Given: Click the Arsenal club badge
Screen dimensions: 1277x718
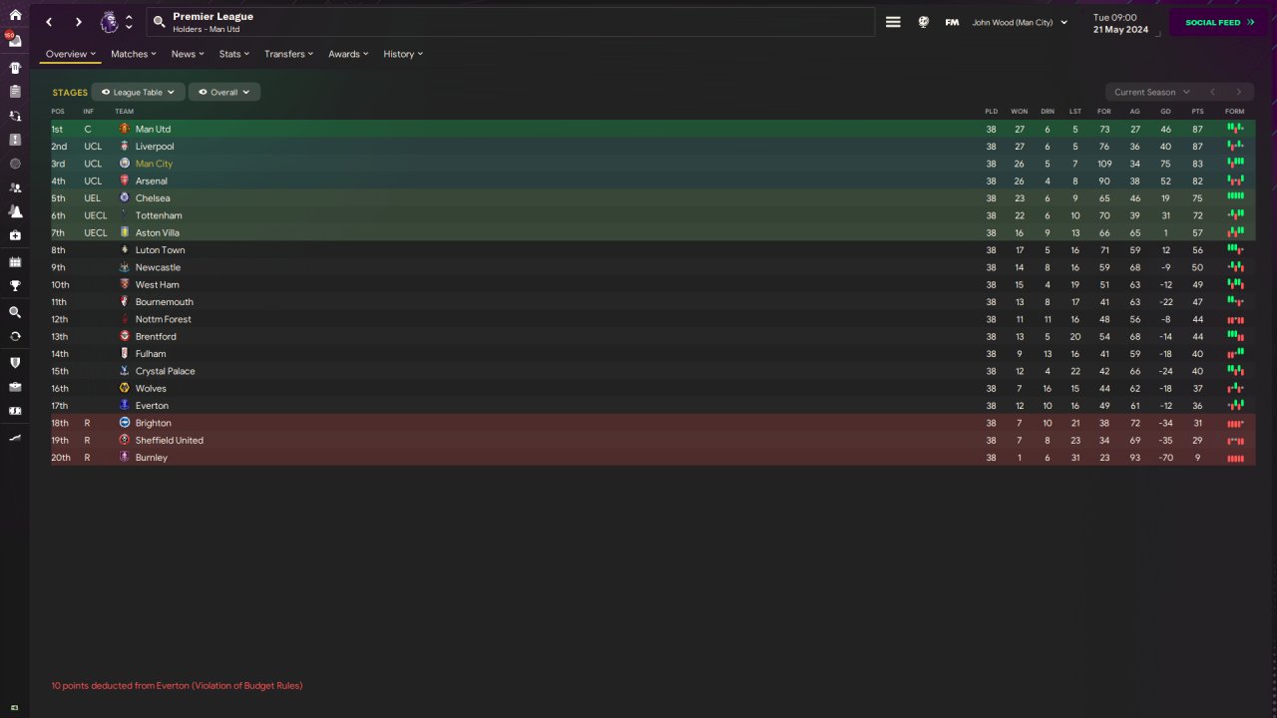Looking at the screenshot, I should 125,180.
